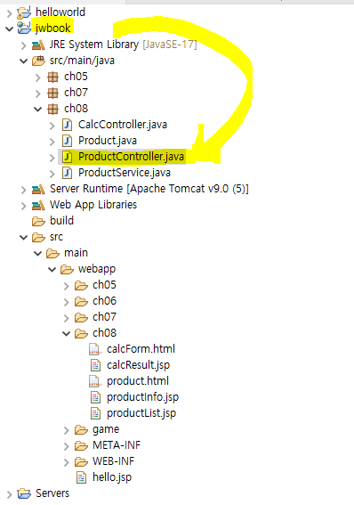The image size is (354, 505).
Task: Click the helloworld project icon
Action: tap(24, 12)
